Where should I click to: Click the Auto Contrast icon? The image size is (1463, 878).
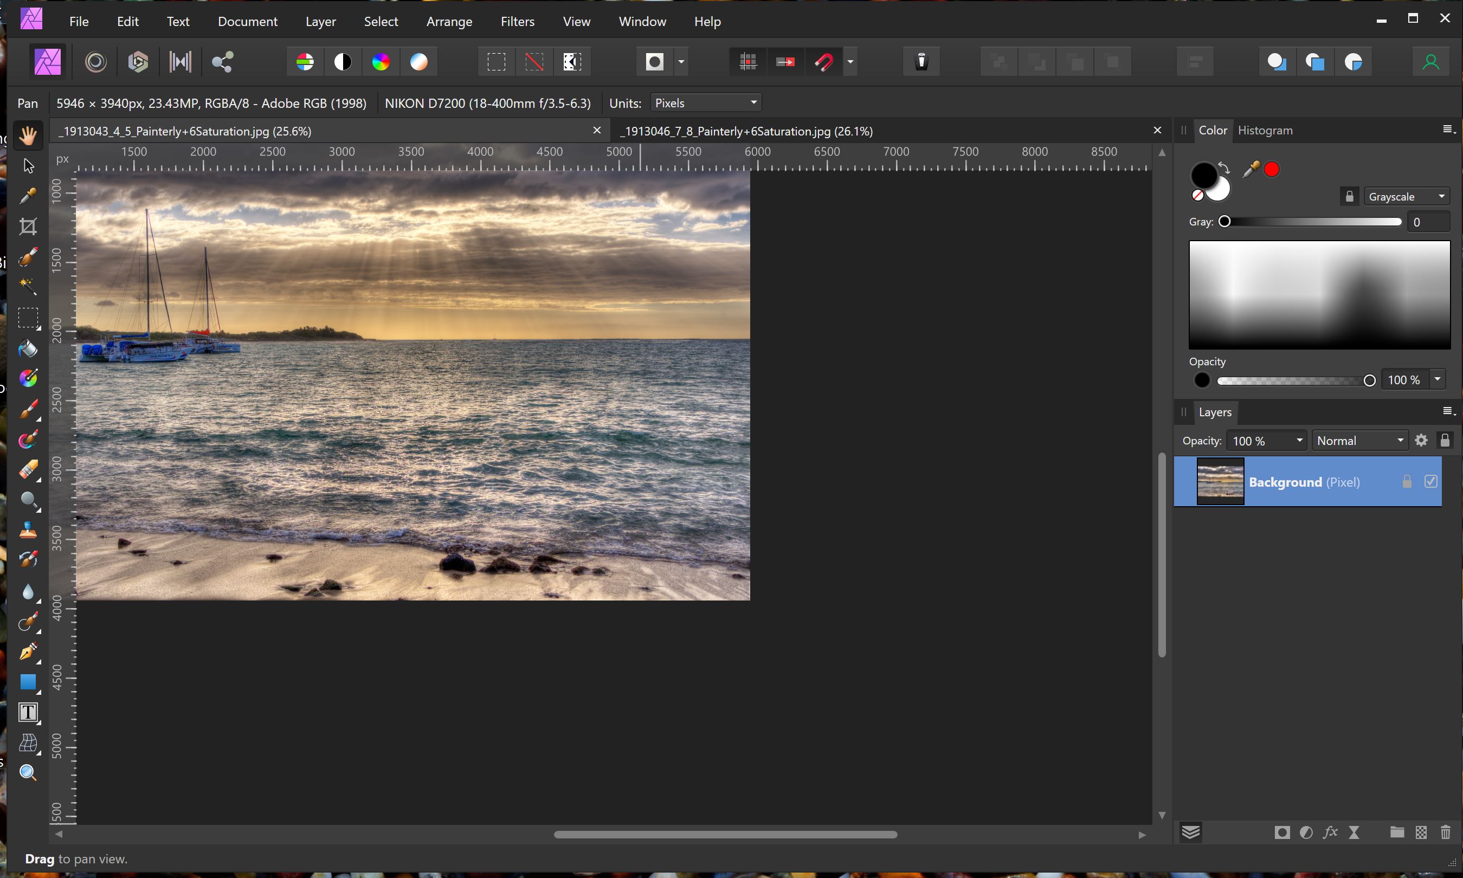coord(343,62)
